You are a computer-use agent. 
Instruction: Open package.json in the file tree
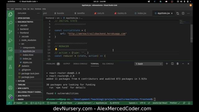[x=28, y=77]
